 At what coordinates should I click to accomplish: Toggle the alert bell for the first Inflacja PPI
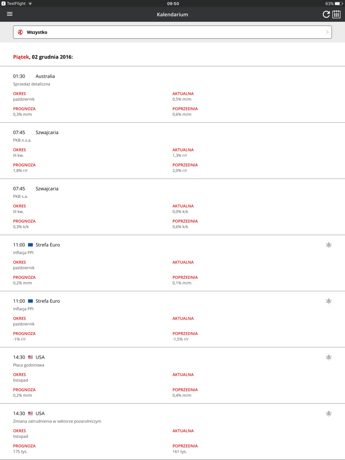tap(329, 244)
